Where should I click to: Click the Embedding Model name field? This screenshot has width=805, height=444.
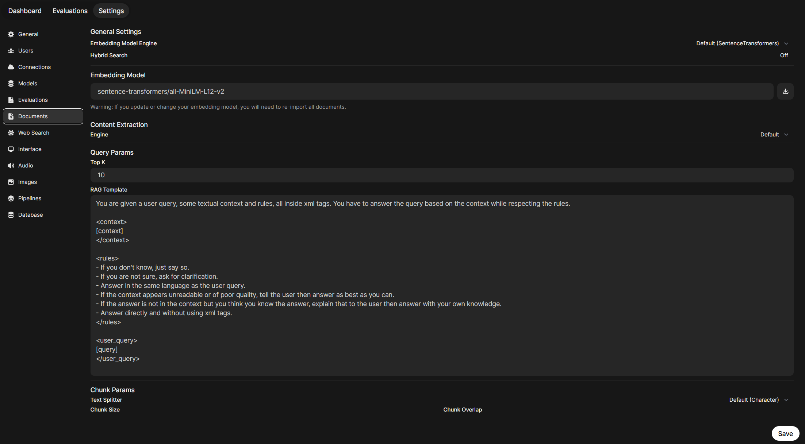tap(432, 92)
